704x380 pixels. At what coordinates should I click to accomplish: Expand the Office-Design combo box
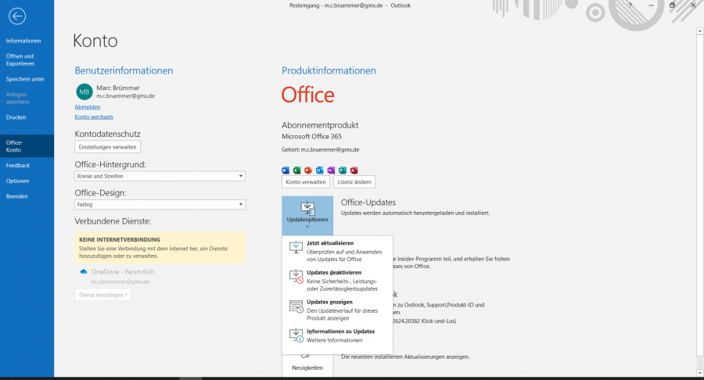(160, 205)
